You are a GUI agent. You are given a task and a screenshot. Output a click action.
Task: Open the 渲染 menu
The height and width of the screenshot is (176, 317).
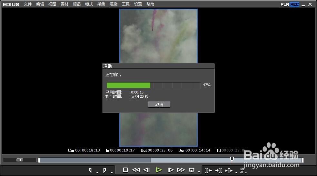point(114,4)
